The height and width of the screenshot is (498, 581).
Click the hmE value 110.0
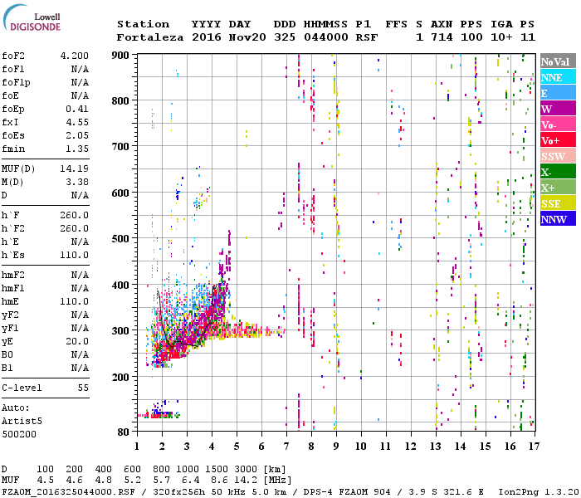(x=75, y=301)
